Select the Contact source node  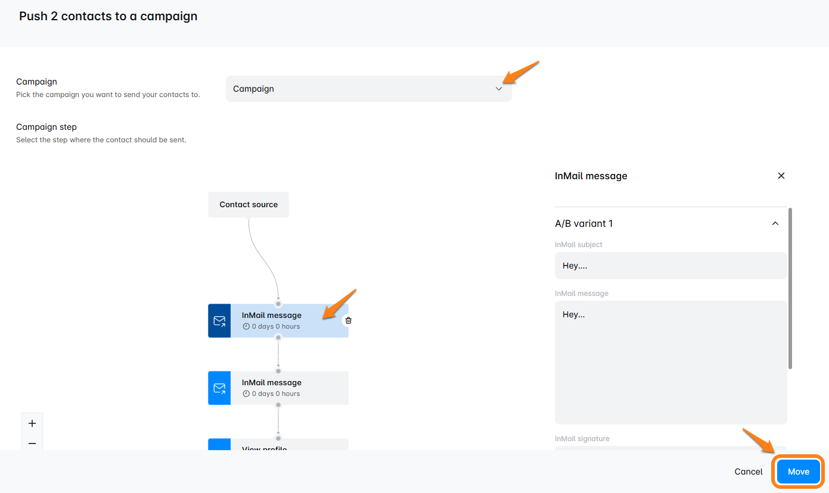click(x=249, y=204)
